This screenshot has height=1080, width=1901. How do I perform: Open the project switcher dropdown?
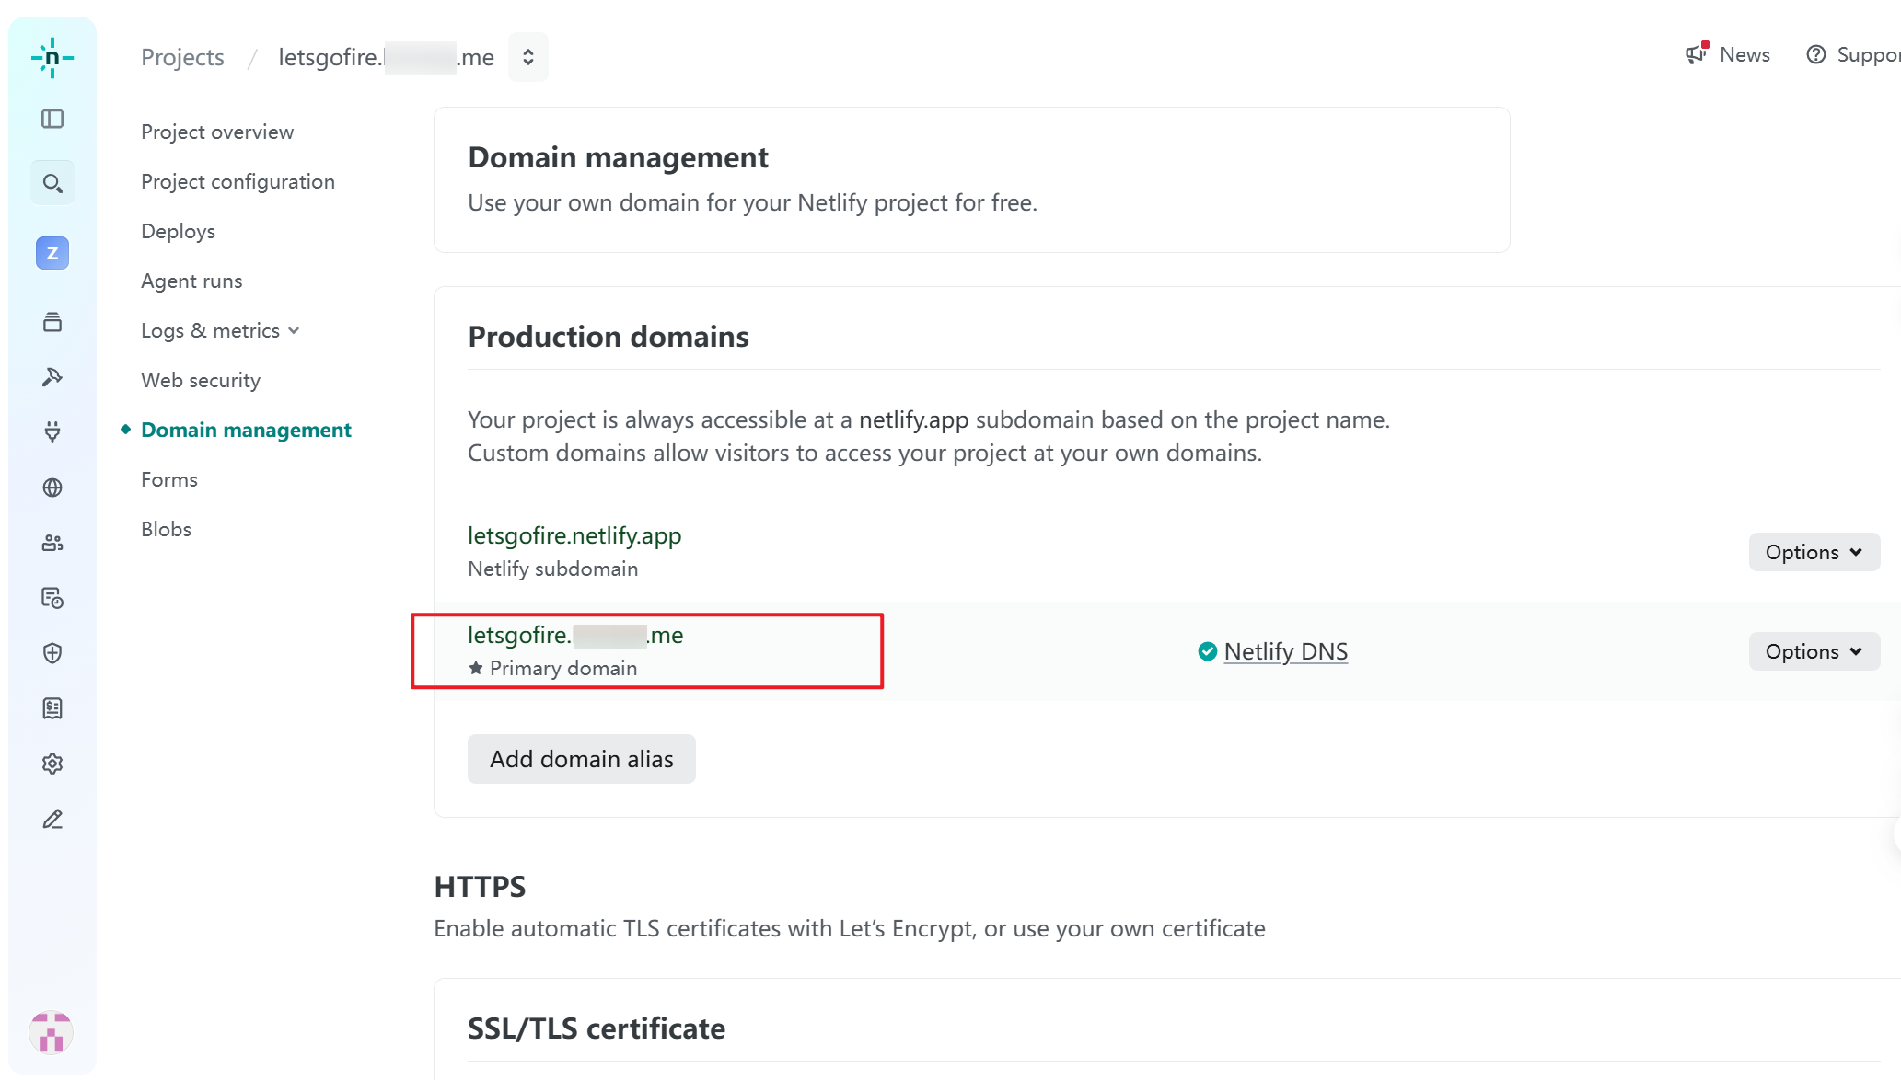tap(527, 57)
